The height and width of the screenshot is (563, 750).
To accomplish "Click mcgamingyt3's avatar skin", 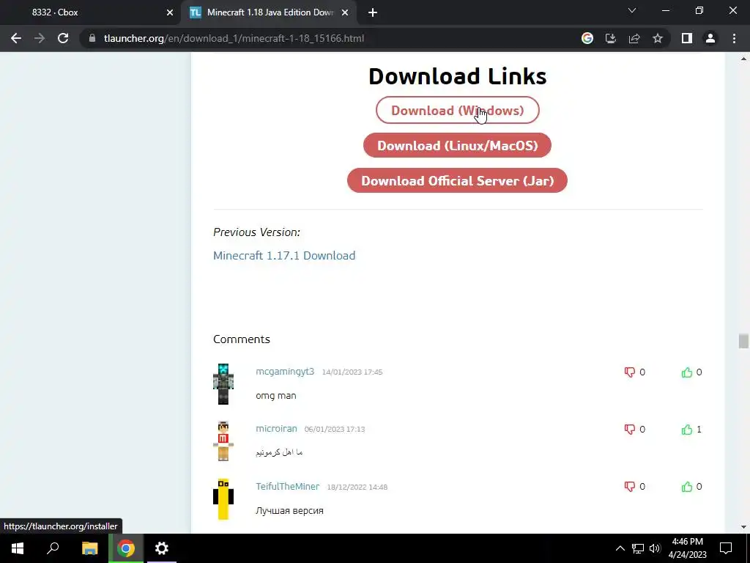I will pos(223,384).
